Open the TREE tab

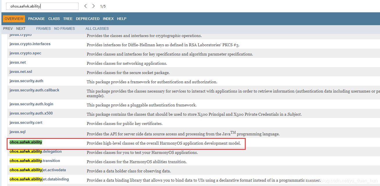point(68,19)
